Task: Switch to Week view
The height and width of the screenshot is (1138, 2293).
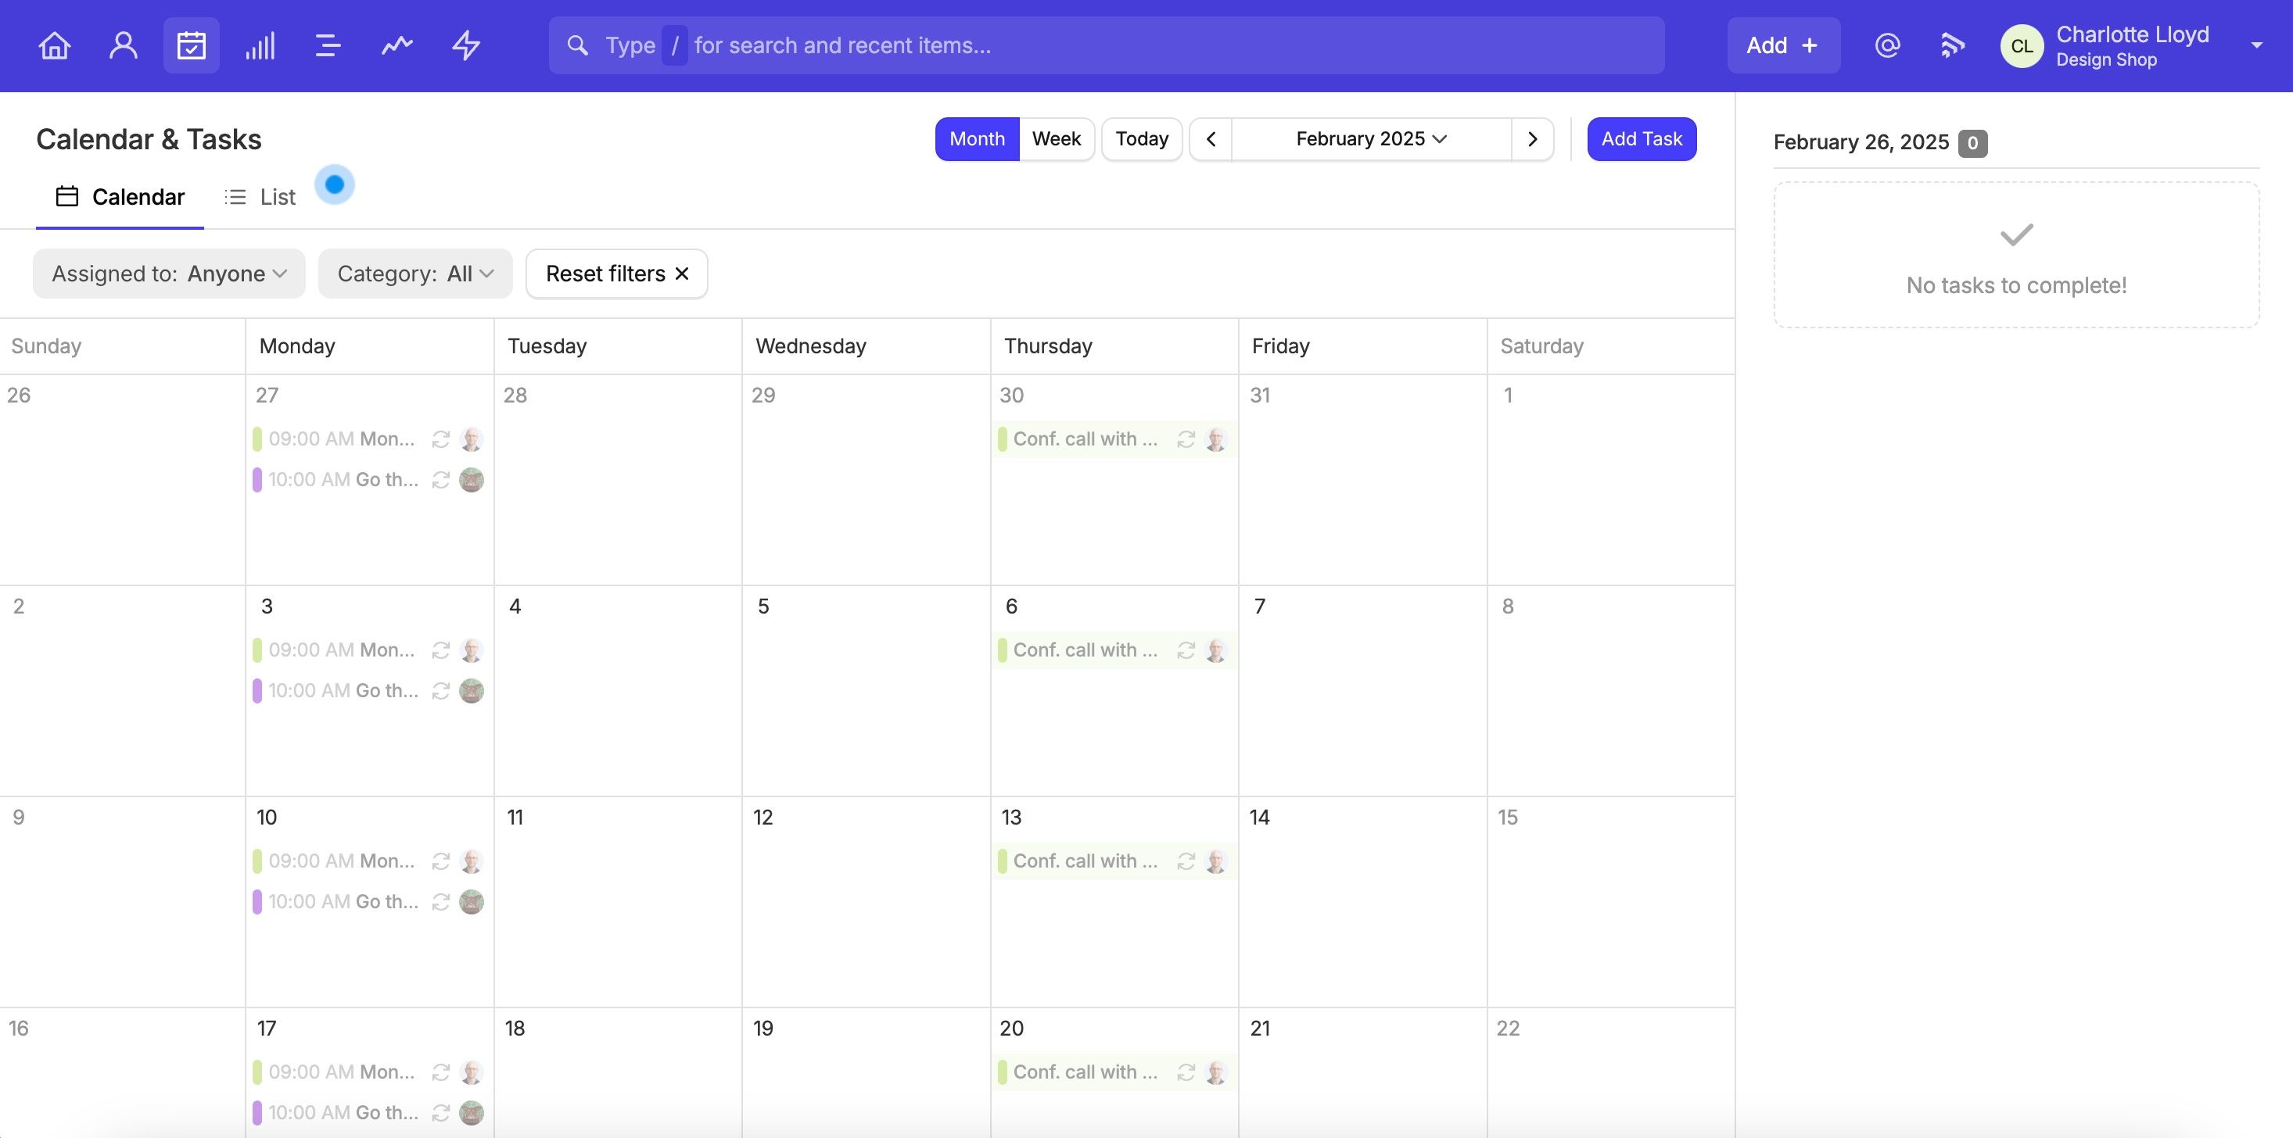Action: (x=1057, y=139)
